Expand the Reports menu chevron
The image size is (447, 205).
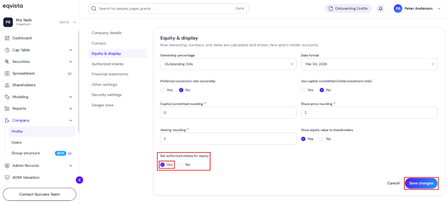tap(71, 109)
